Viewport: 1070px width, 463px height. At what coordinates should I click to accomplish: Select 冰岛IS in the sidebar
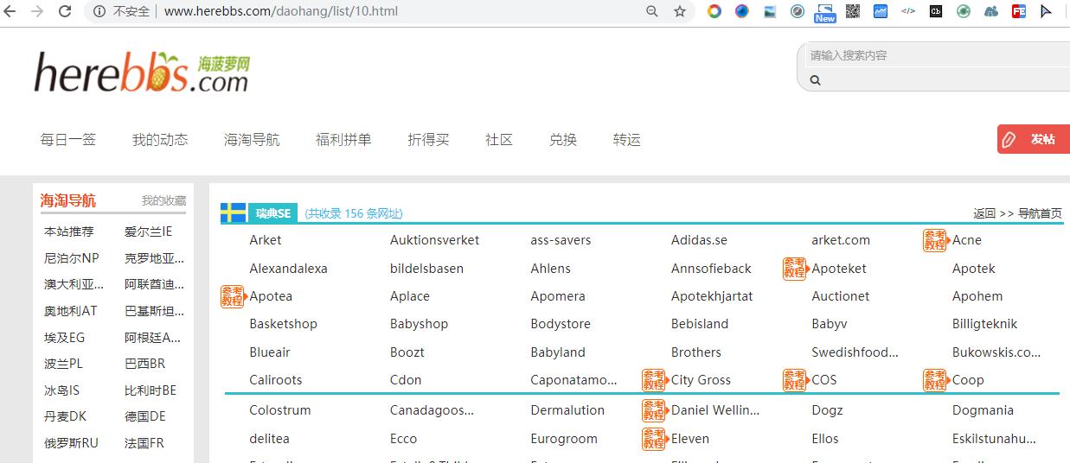(x=61, y=390)
